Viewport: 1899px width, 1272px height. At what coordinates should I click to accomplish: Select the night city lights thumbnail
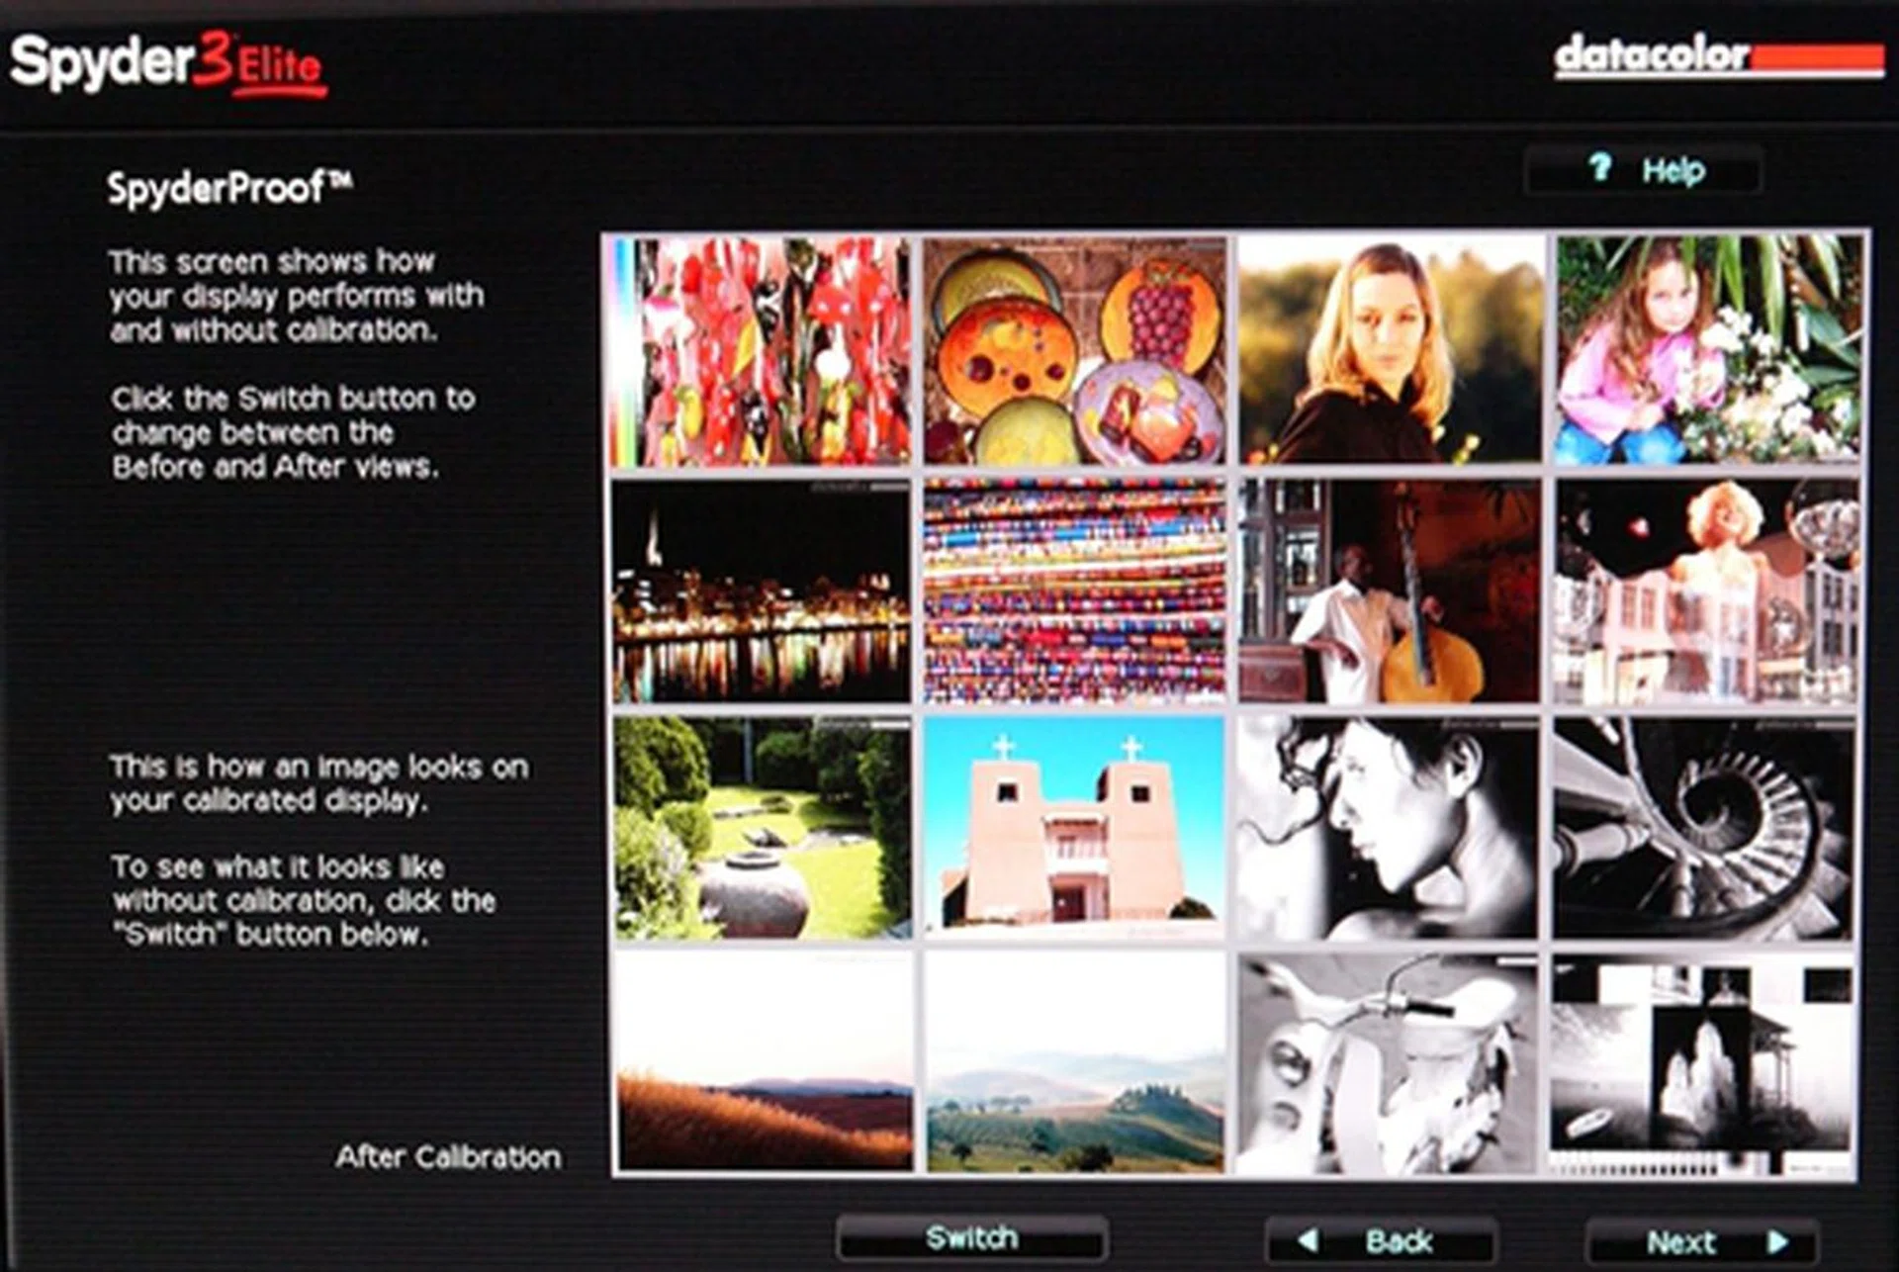click(761, 591)
